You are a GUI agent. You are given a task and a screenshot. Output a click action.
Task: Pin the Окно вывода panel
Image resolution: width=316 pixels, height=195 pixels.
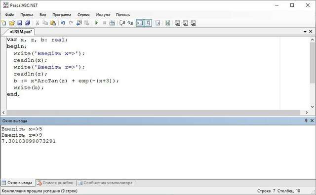click(x=306, y=120)
